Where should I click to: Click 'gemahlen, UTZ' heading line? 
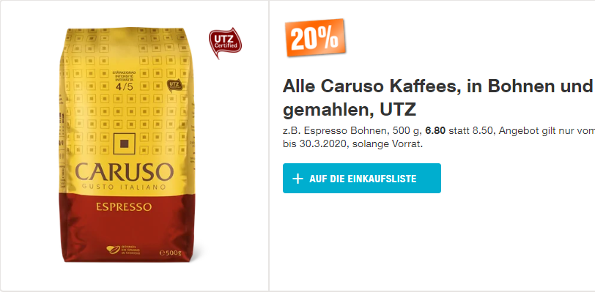[x=350, y=110]
